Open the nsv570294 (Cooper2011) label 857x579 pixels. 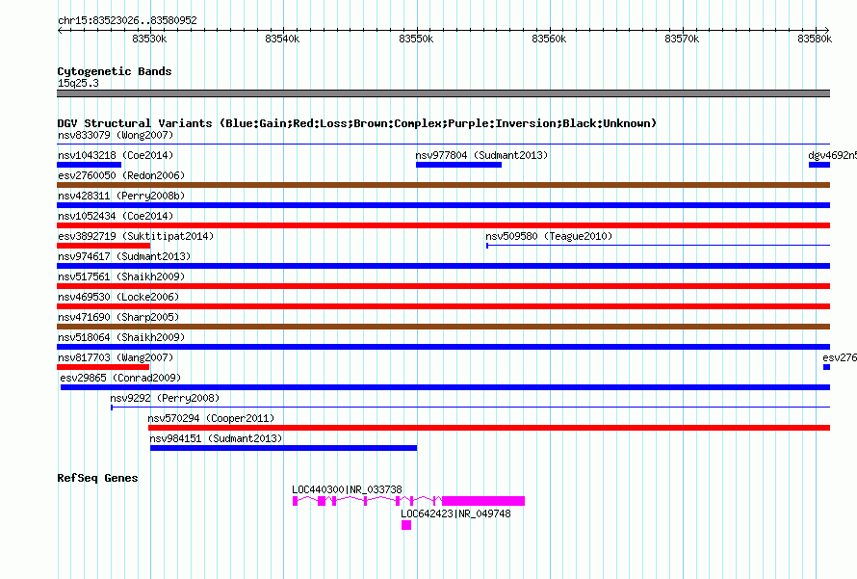(x=211, y=418)
